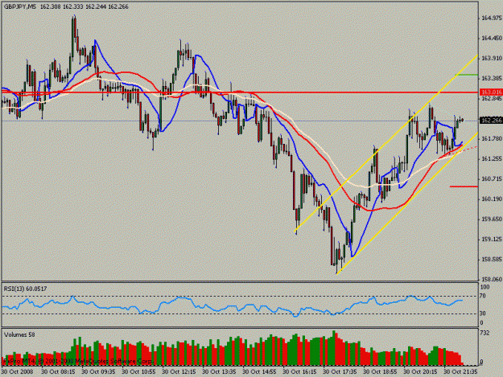Click the 732 volume scale label
This screenshot has width=503, height=377.
click(x=484, y=333)
